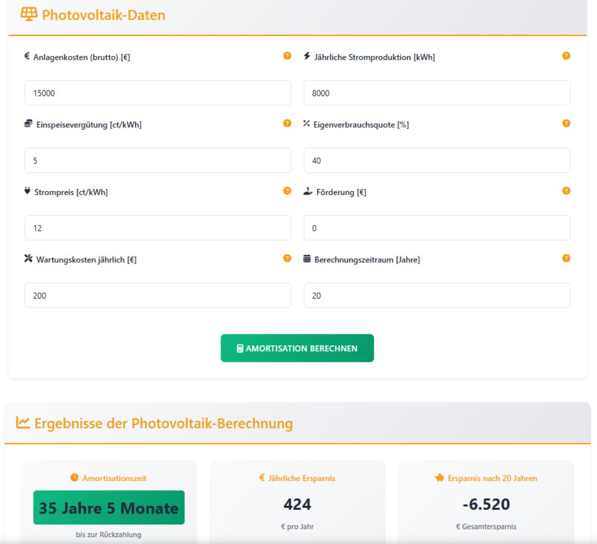
Task: Focus the Anlagenkosten input field
Action: pyautogui.click(x=158, y=93)
